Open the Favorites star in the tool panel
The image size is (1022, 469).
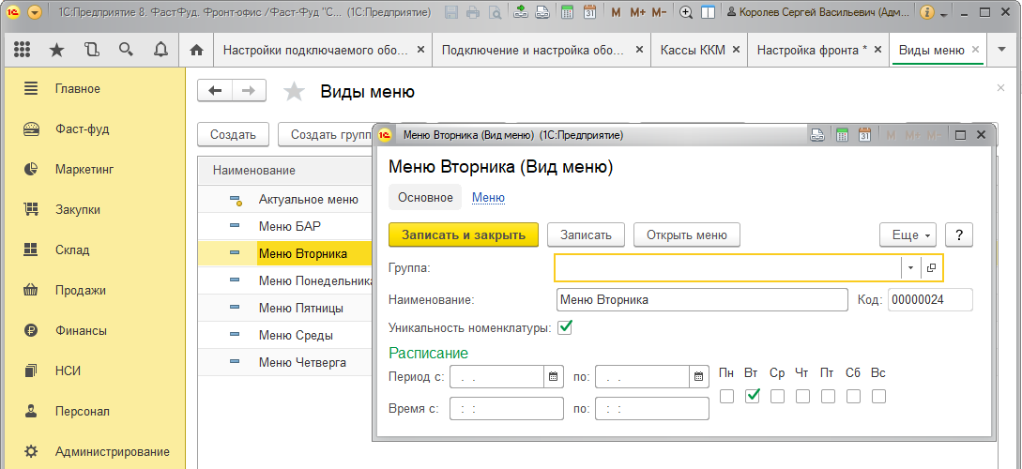point(57,50)
